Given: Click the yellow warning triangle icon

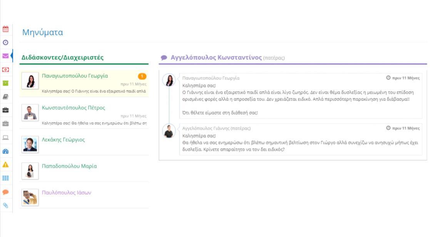Looking at the screenshot, I should (5, 164).
